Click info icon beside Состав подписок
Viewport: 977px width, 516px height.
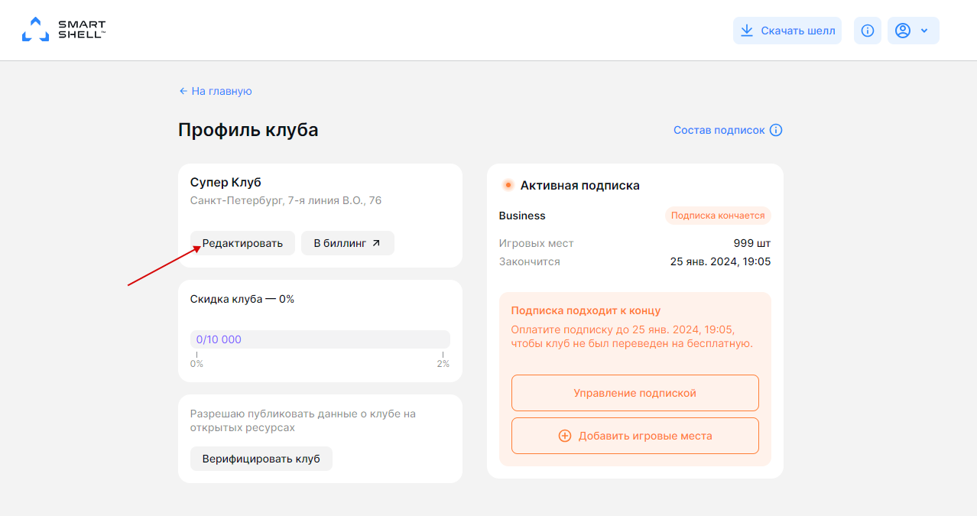pos(777,130)
